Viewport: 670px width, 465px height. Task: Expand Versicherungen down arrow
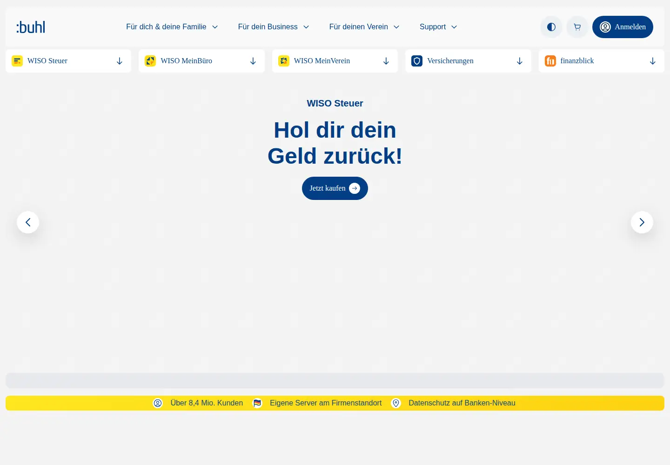tap(520, 61)
